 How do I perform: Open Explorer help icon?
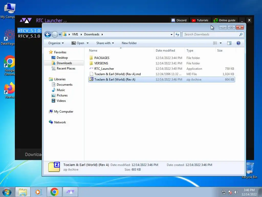[x=238, y=43]
